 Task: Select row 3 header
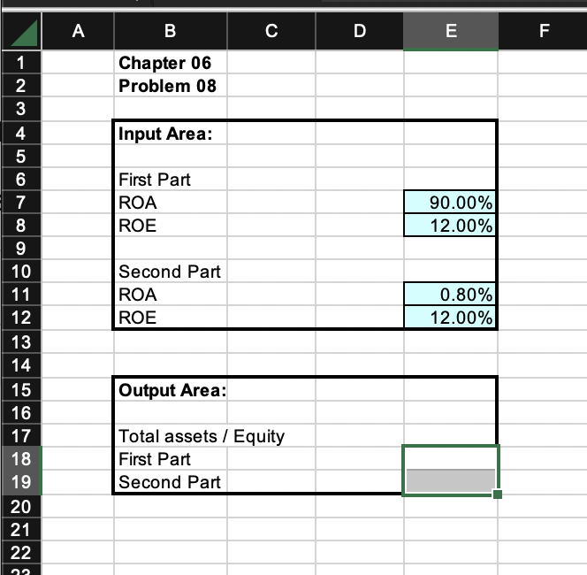[21, 109]
